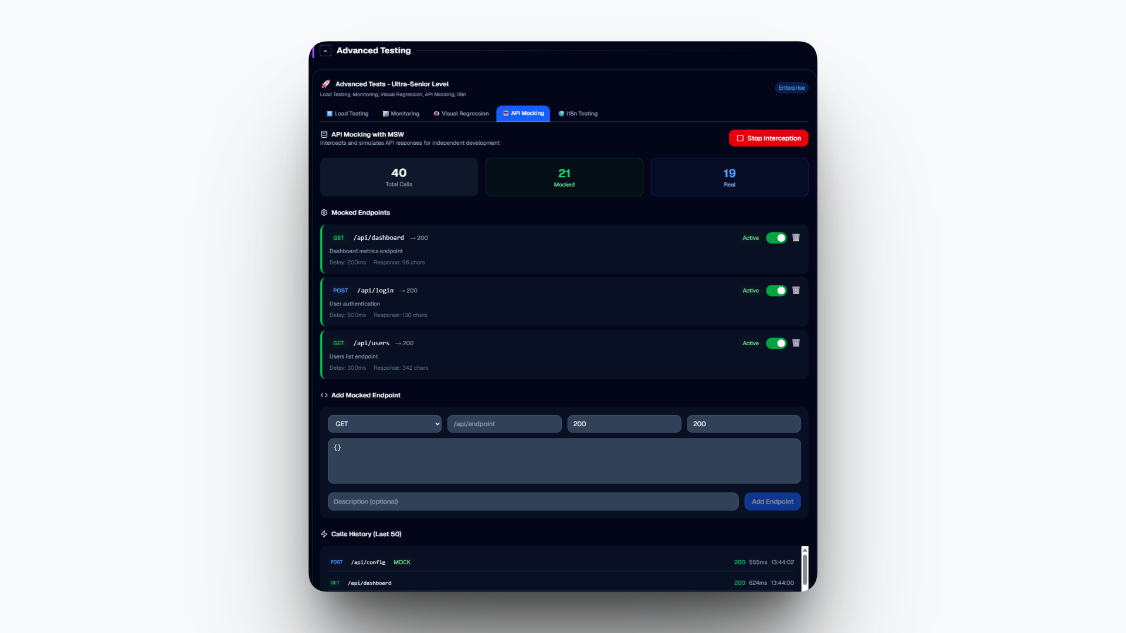Click the Add Endpoint button

click(772, 502)
